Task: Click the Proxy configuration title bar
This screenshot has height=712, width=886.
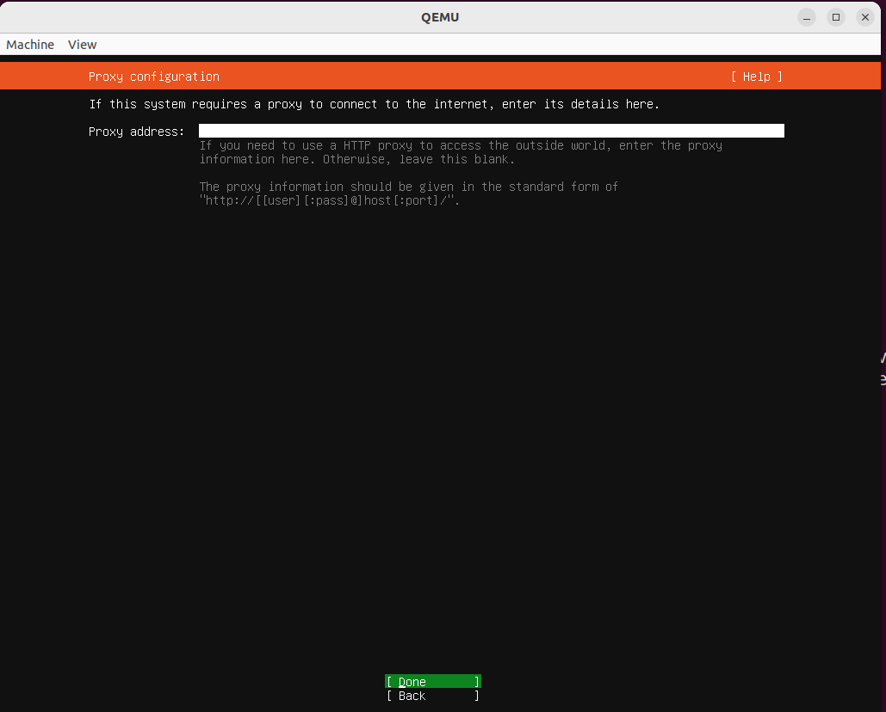Action: pyautogui.click(x=153, y=77)
